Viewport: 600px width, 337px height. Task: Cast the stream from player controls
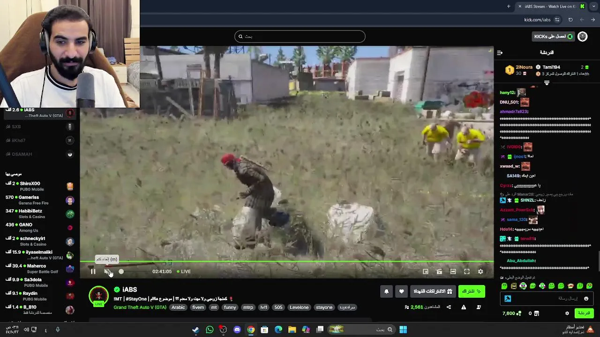tap(439, 271)
